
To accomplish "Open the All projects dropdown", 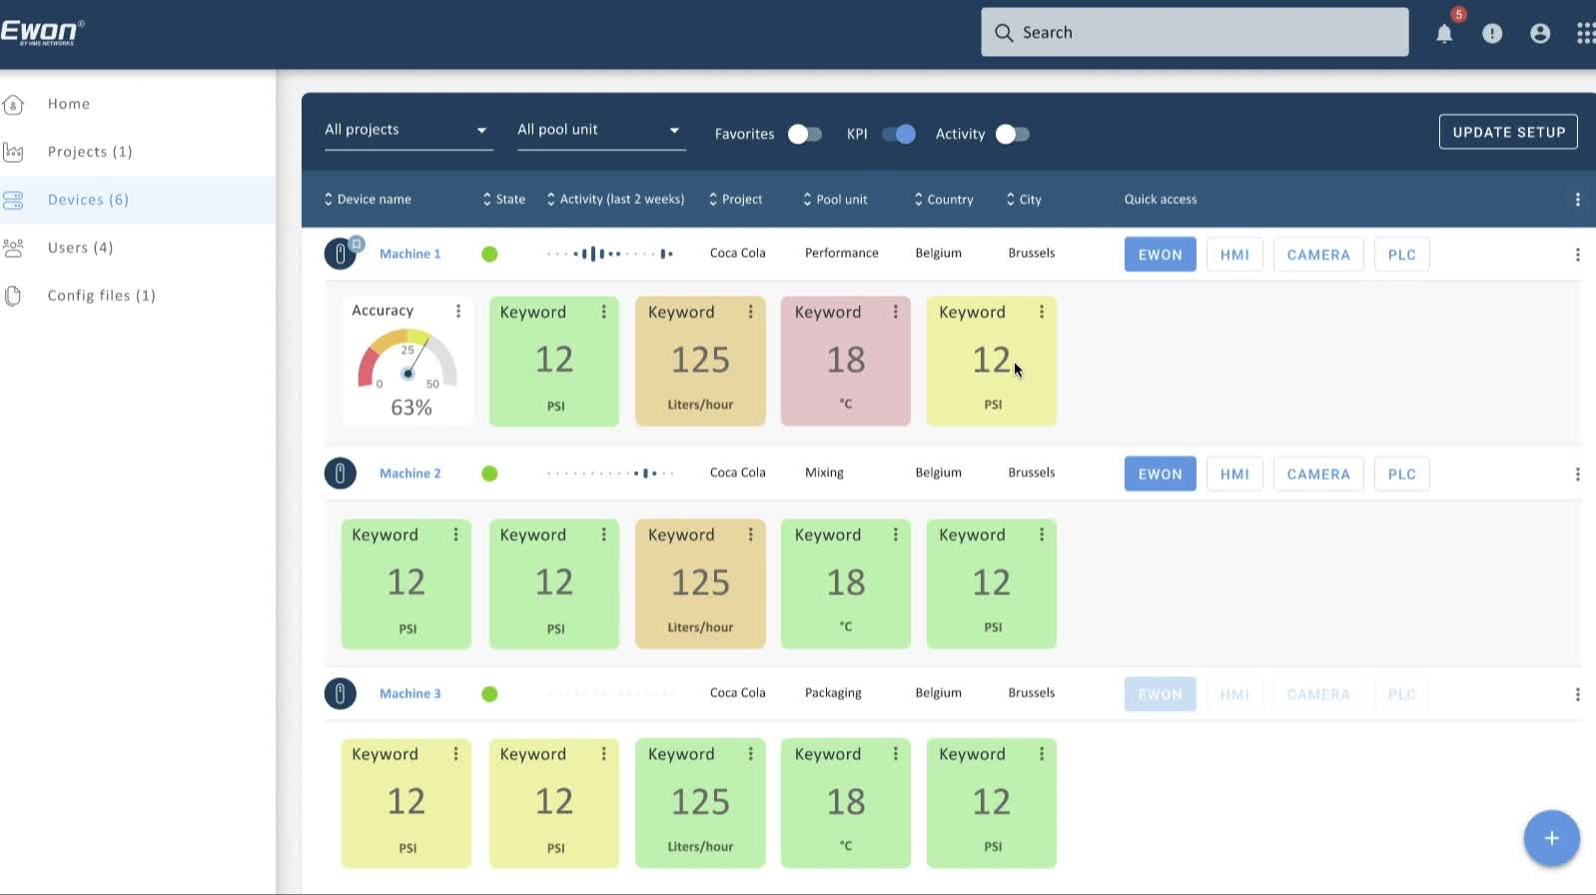I will tap(408, 130).
